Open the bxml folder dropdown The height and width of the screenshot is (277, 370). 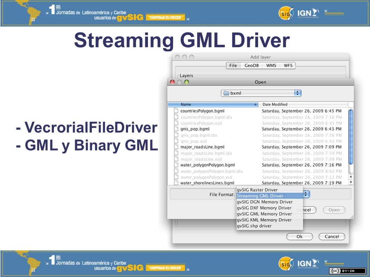click(261, 93)
